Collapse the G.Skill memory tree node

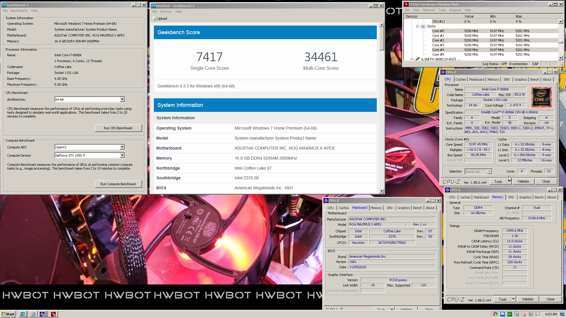click(x=412, y=59)
